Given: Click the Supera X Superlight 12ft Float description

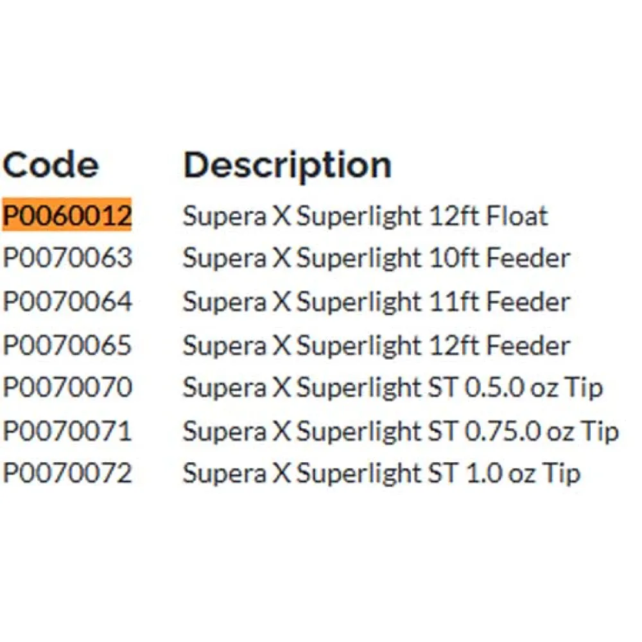Looking at the screenshot, I should click(365, 216).
